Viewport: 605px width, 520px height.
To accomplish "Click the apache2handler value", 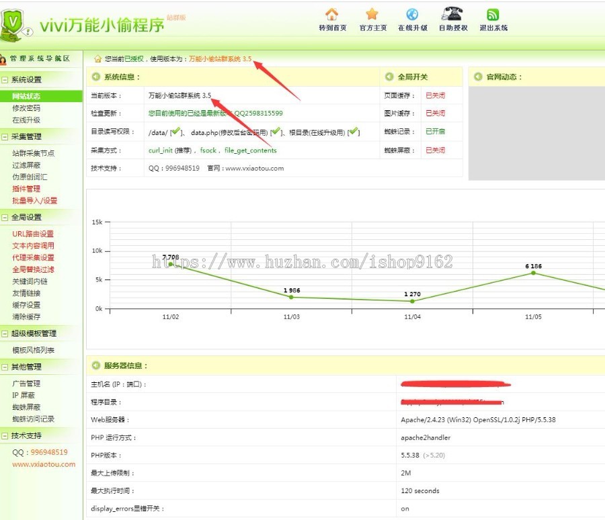I will 426,437.
